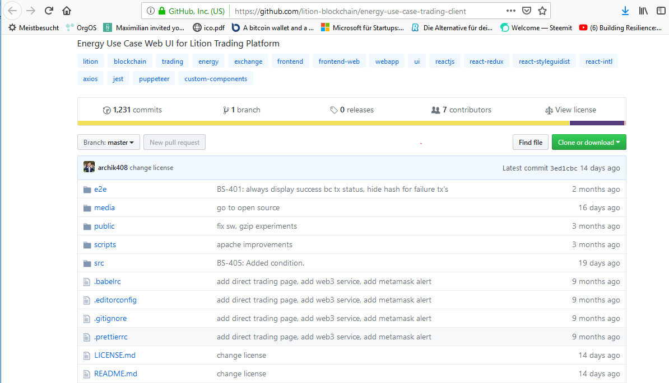Save page to Pocket icon
This screenshot has height=383, width=669.
click(x=527, y=11)
